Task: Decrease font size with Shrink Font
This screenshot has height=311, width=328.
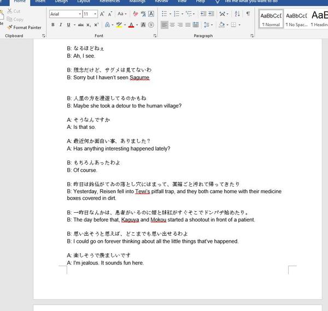Action: pyautogui.click(x=110, y=14)
